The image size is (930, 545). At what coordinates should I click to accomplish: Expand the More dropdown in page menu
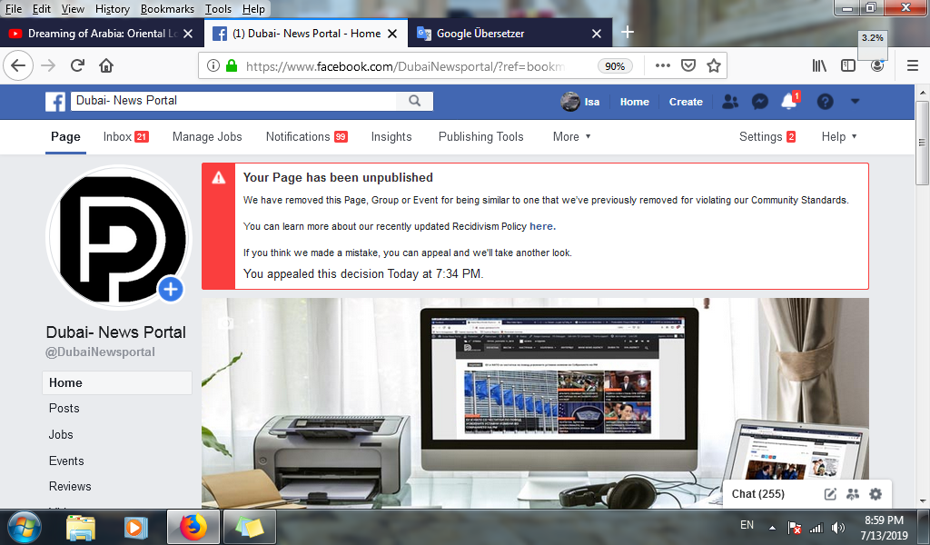pos(571,136)
